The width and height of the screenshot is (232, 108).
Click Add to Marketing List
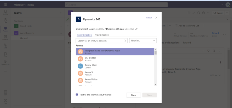click(x=187, y=26)
